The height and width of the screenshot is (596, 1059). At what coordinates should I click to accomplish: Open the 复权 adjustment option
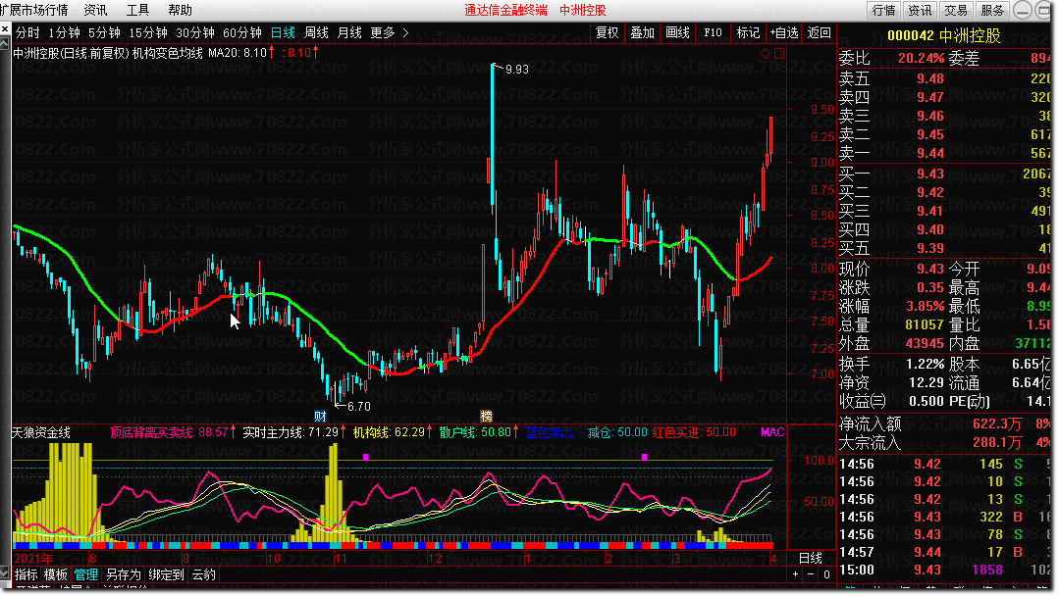[607, 32]
